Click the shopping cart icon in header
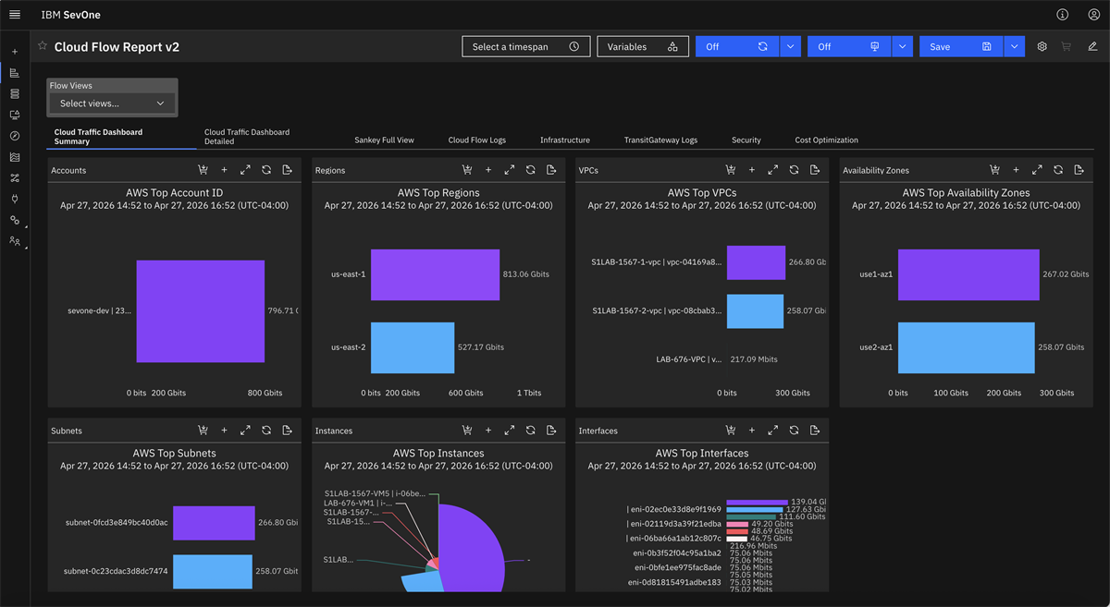 1067,46
